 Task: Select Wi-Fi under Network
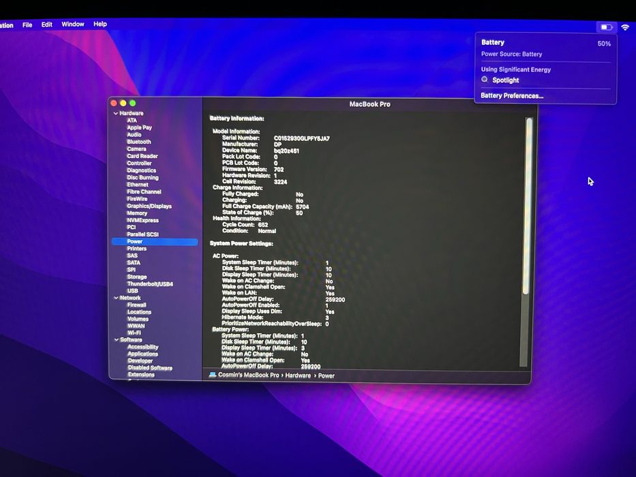134,333
